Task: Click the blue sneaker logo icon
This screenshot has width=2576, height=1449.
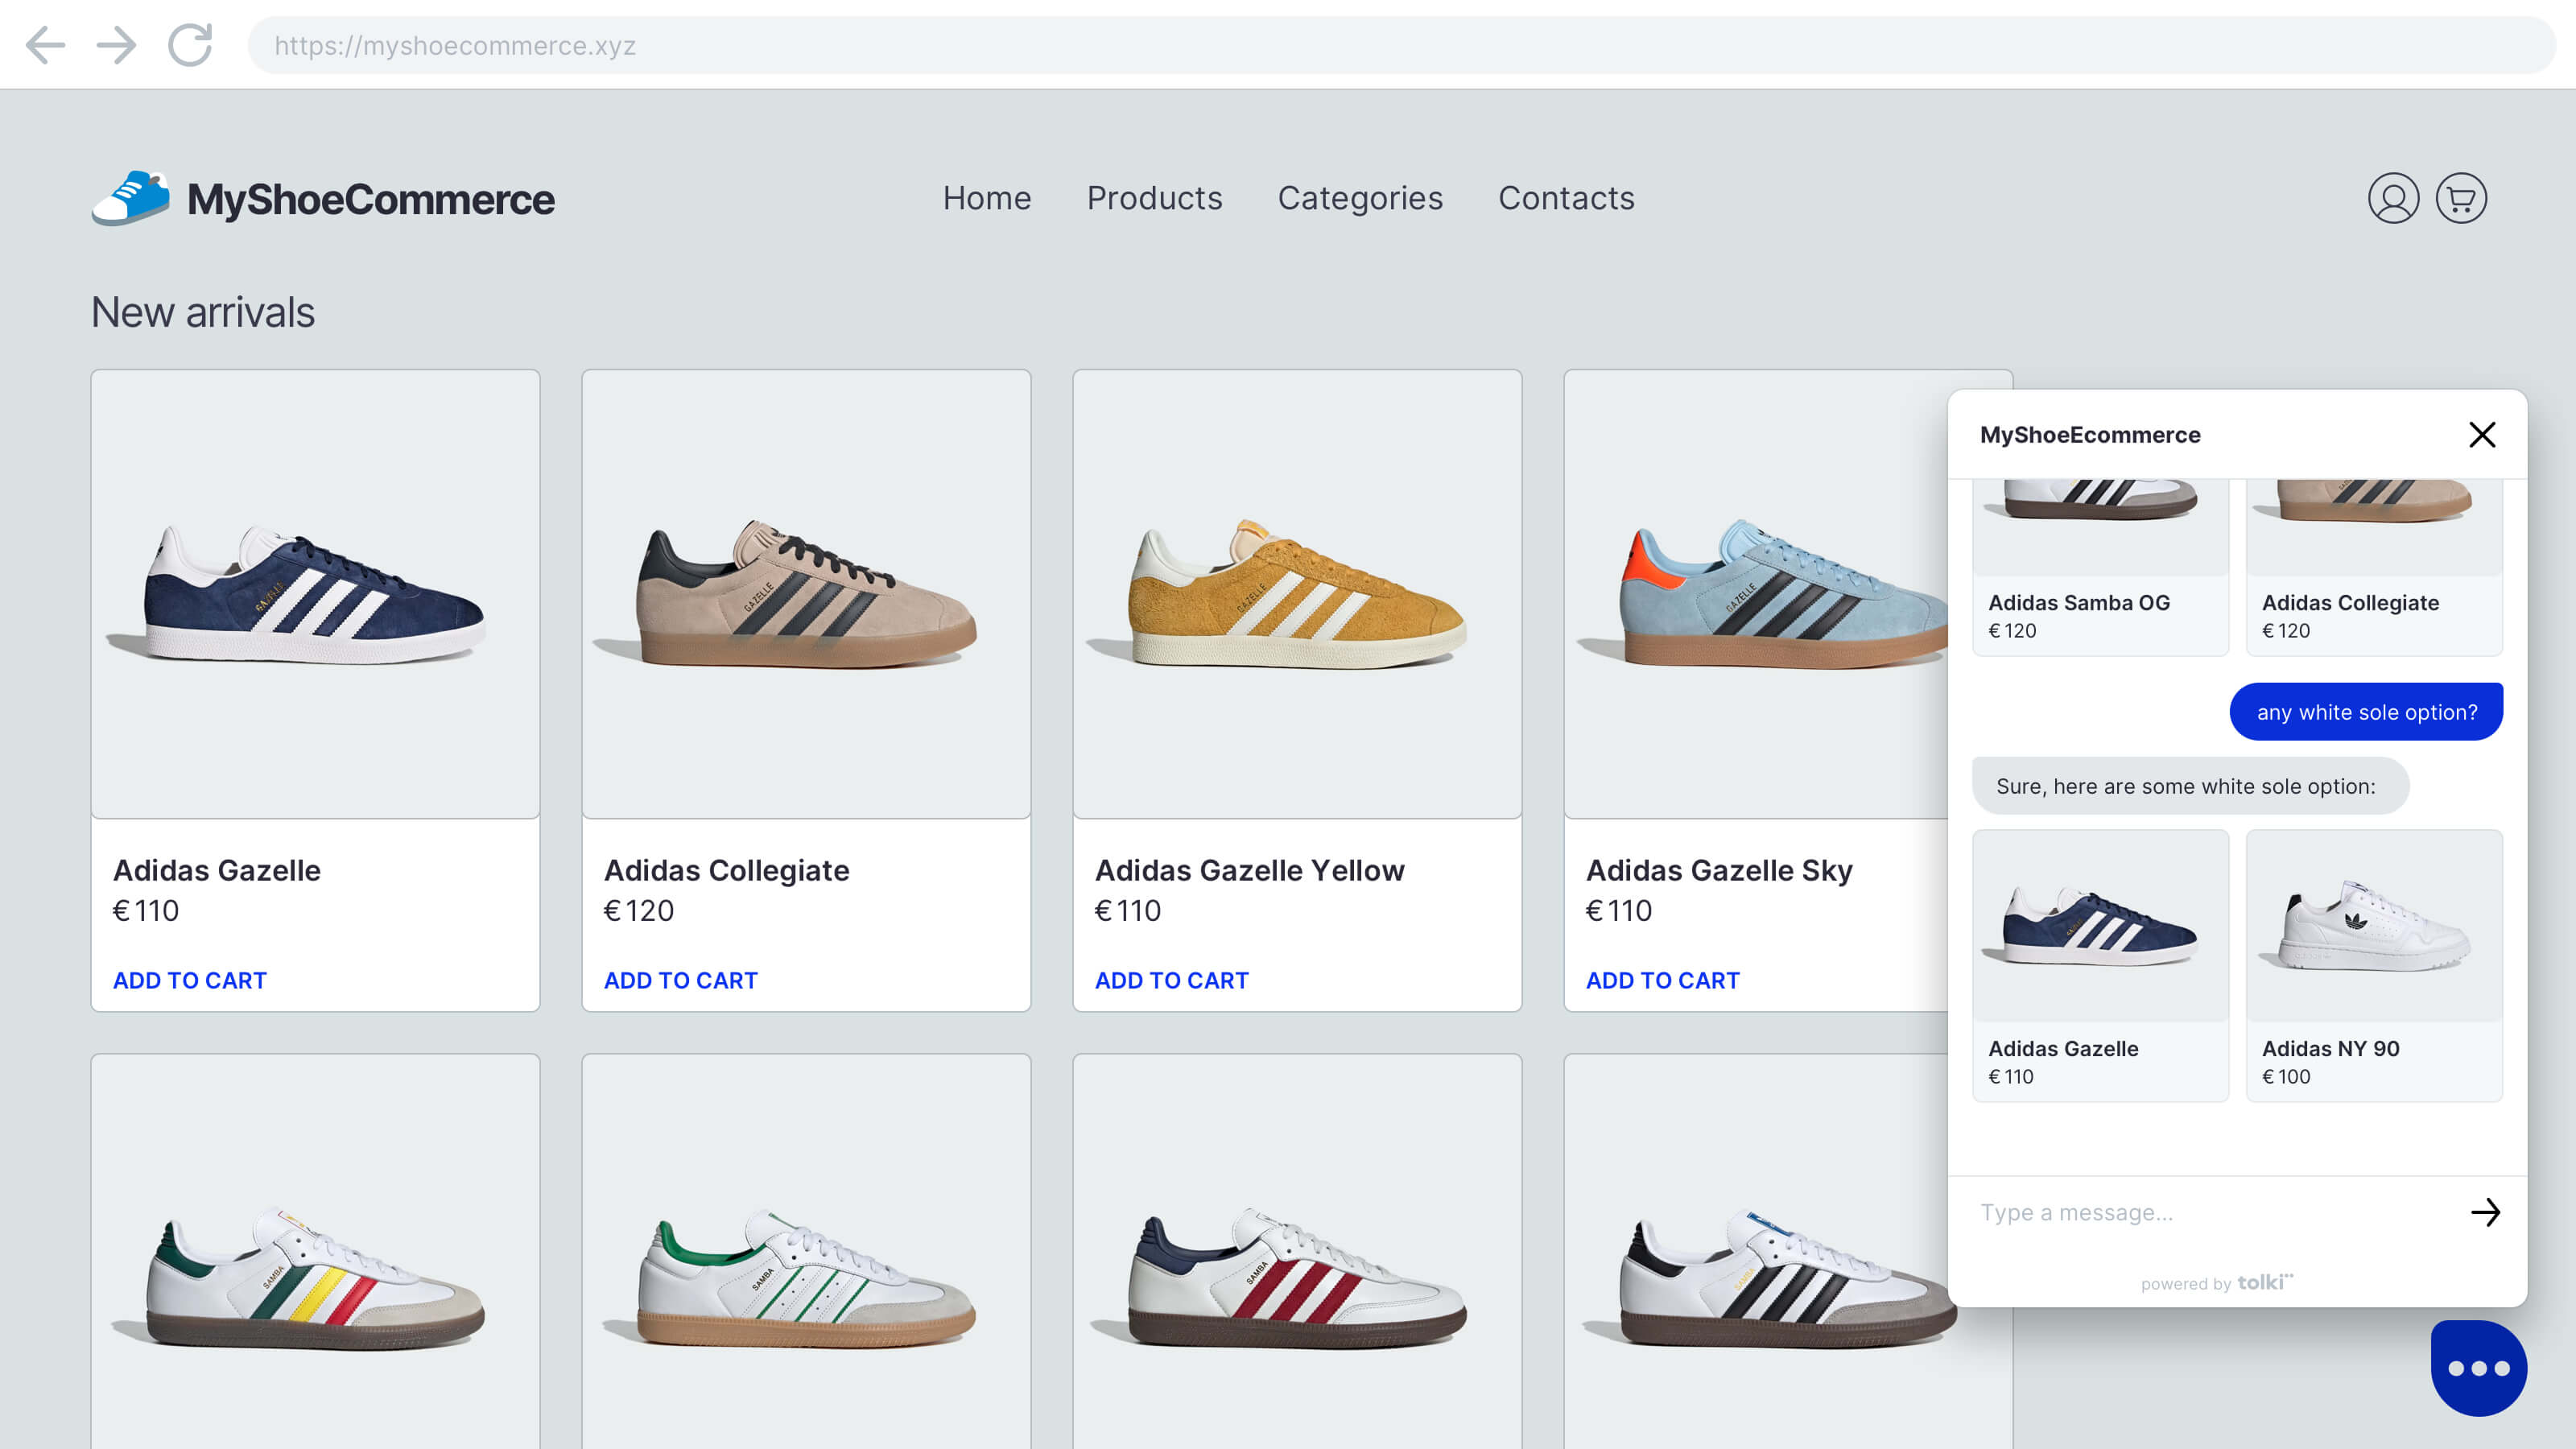Action: point(131,198)
